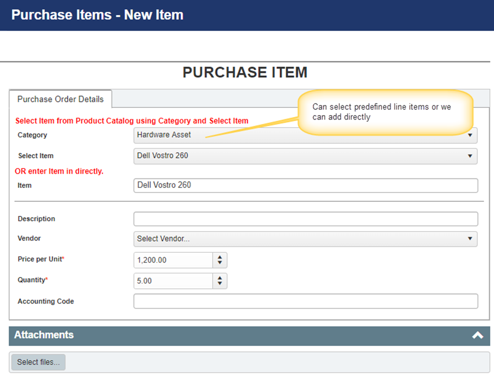Open the Select Vendor dropdown
The width and height of the screenshot is (494, 378).
(304, 239)
